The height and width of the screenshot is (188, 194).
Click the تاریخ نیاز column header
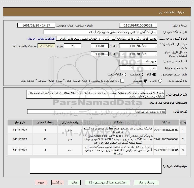pos(20,122)
